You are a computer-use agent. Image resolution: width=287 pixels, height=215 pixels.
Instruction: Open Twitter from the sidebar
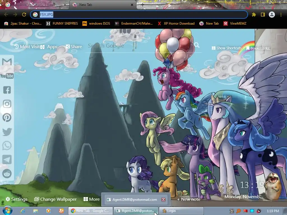click(x=7, y=132)
